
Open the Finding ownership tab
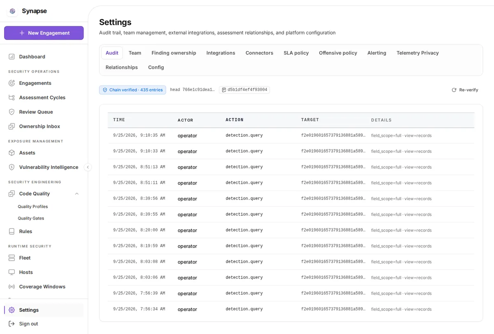click(174, 53)
